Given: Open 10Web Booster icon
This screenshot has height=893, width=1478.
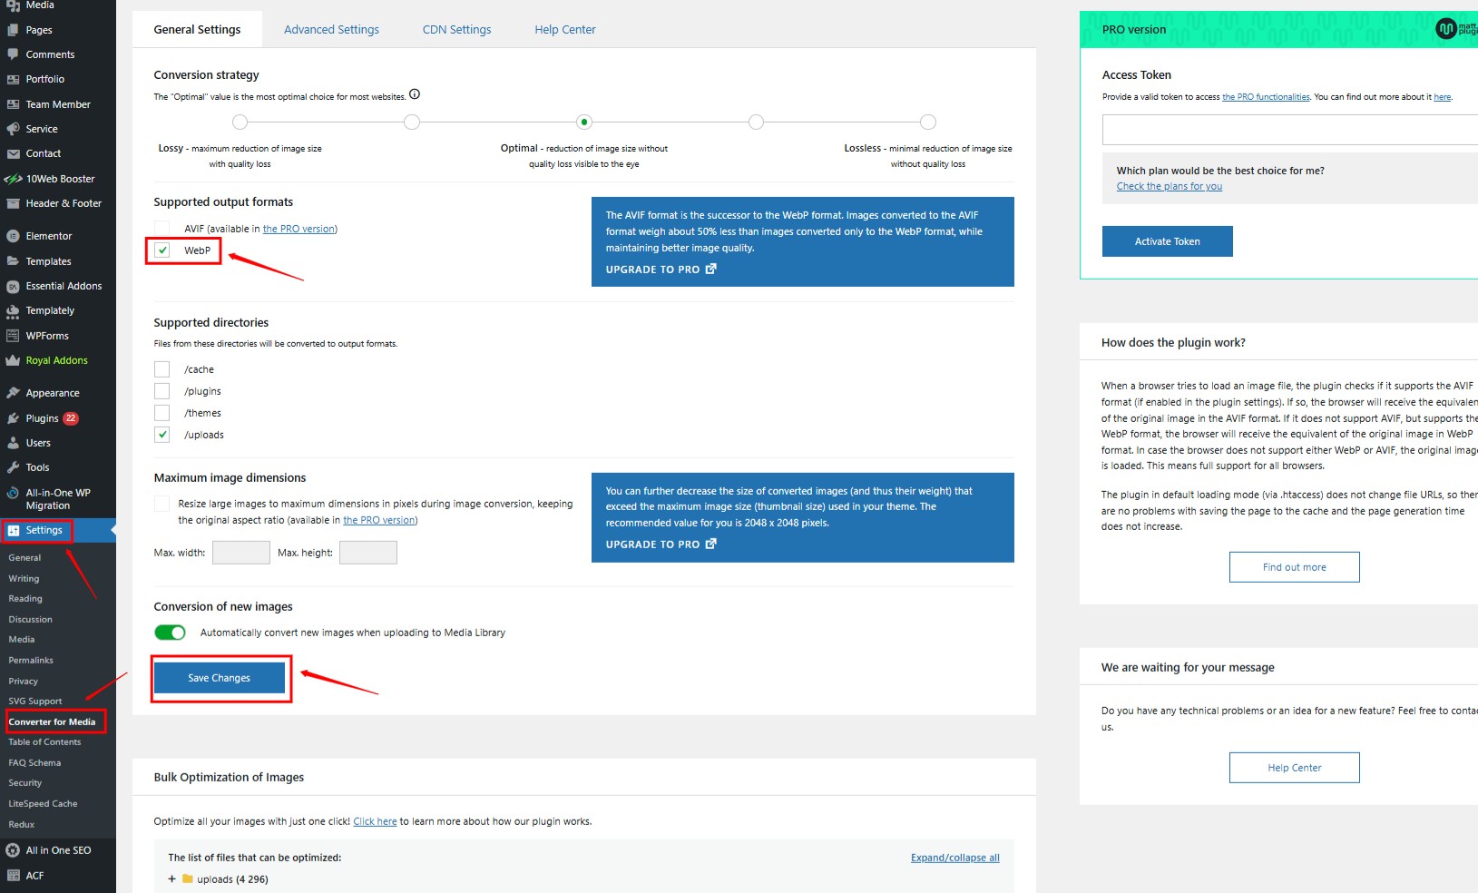Looking at the screenshot, I should (x=13, y=179).
